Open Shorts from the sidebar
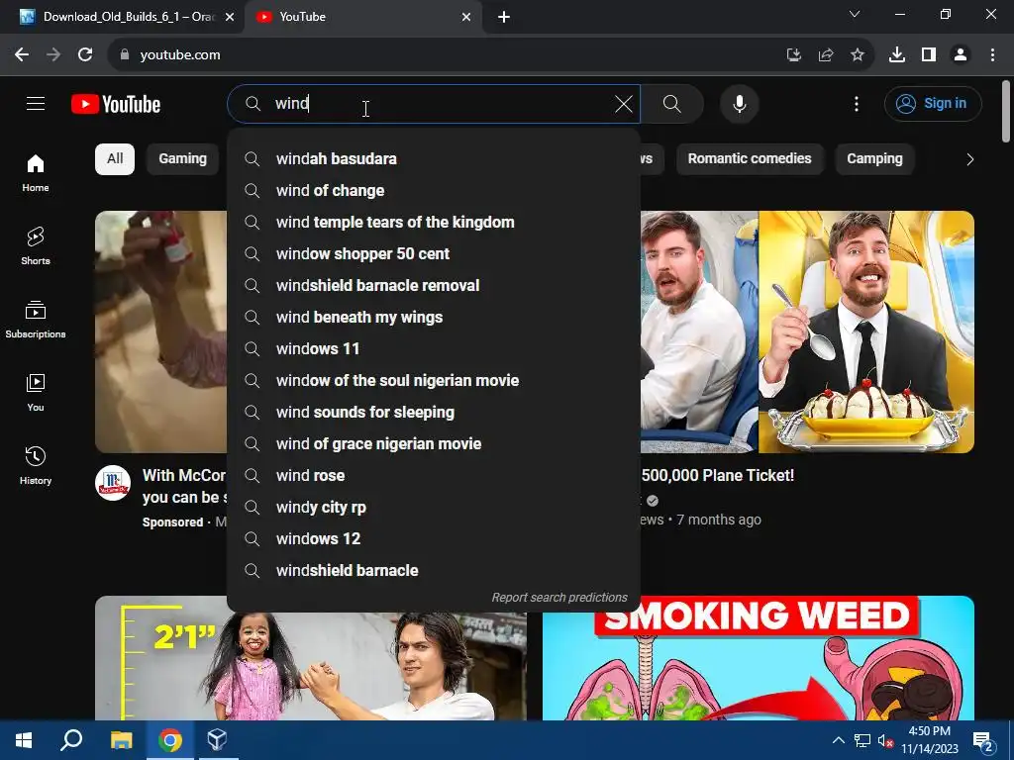 (x=36, y=246)
